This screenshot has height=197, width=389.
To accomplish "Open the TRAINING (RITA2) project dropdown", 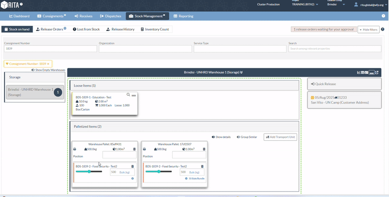I will [x=305, y=4].
